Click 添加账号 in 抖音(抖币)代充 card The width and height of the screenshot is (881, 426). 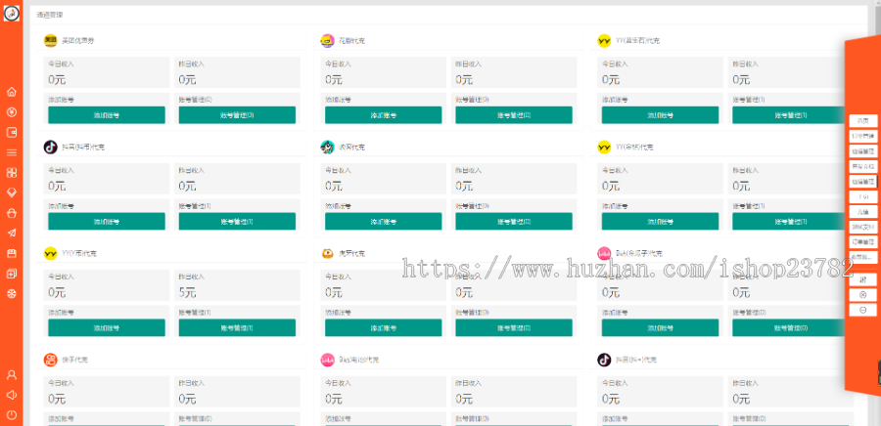click(x=107, y=222)
